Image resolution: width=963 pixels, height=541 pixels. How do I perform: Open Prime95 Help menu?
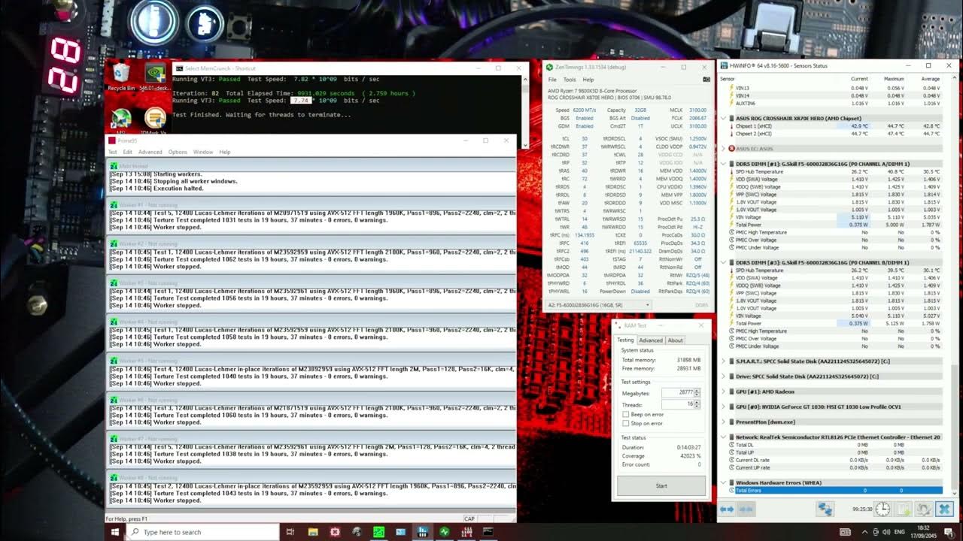pos(225,152)
